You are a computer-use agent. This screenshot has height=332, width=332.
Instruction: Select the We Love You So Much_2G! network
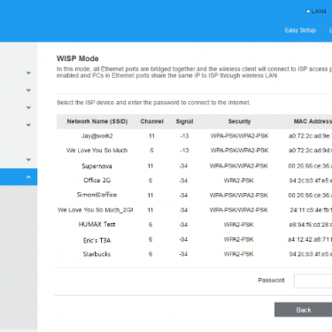tap(96, 210)
